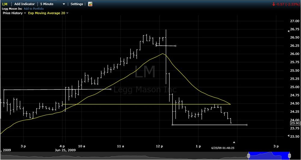Select the left endpoint of the 24.90 trend line

pyautogui.click(x=4, y=89)
